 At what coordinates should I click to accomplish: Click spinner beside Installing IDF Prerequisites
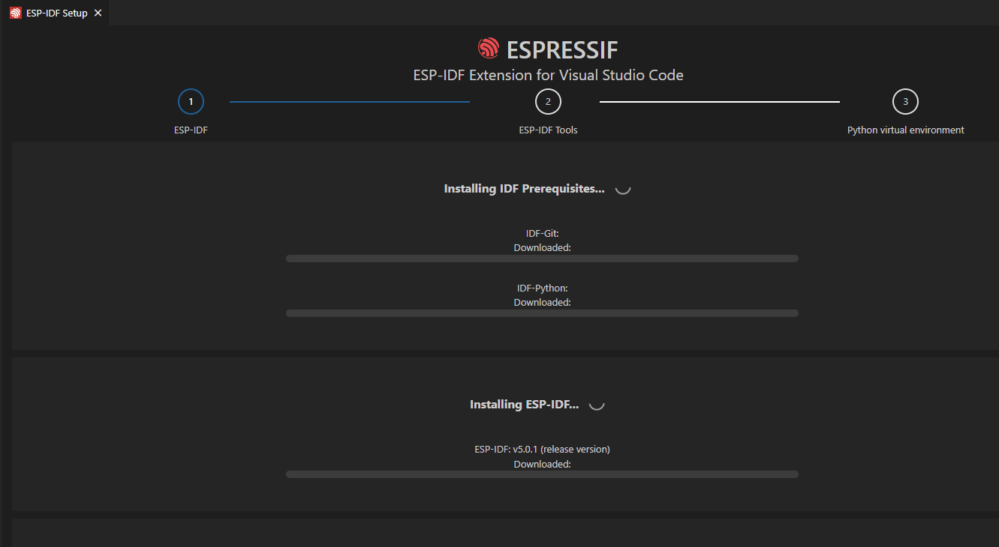point(623,188)
